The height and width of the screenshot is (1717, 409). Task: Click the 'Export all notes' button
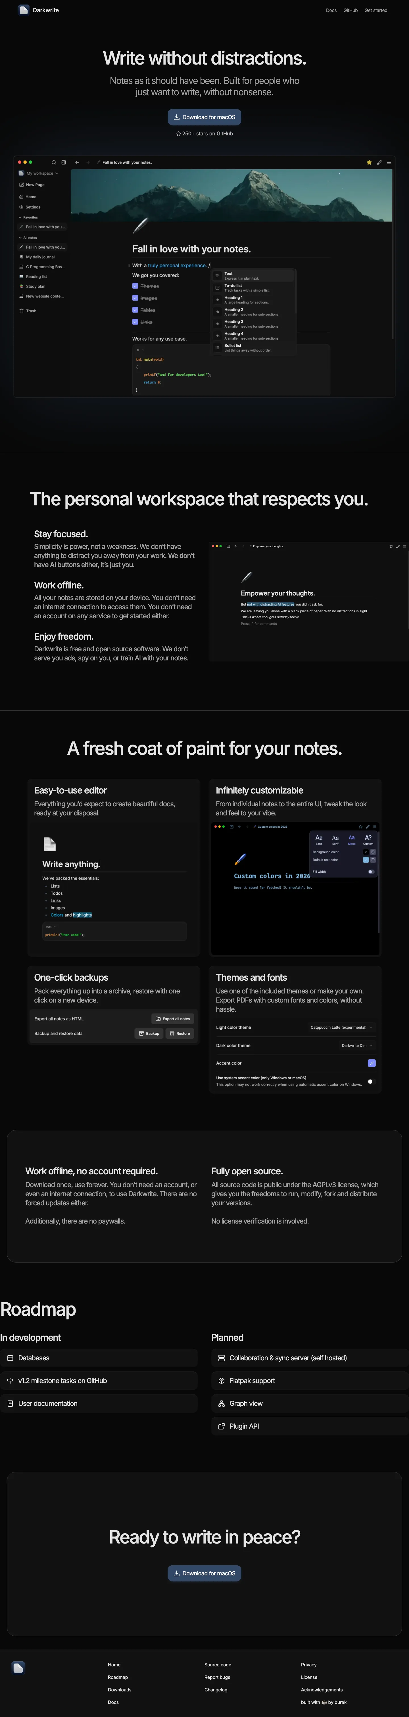(172, 1018)
